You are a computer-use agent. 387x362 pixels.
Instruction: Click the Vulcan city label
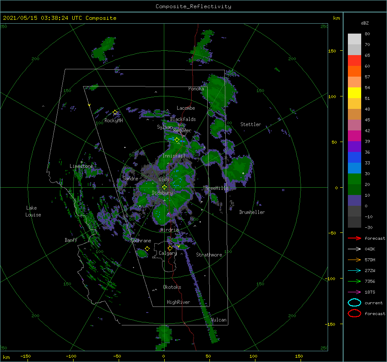point(219,320)
